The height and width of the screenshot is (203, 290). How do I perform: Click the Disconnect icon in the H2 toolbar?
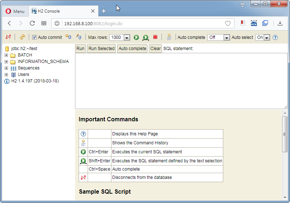coord(8,37)
